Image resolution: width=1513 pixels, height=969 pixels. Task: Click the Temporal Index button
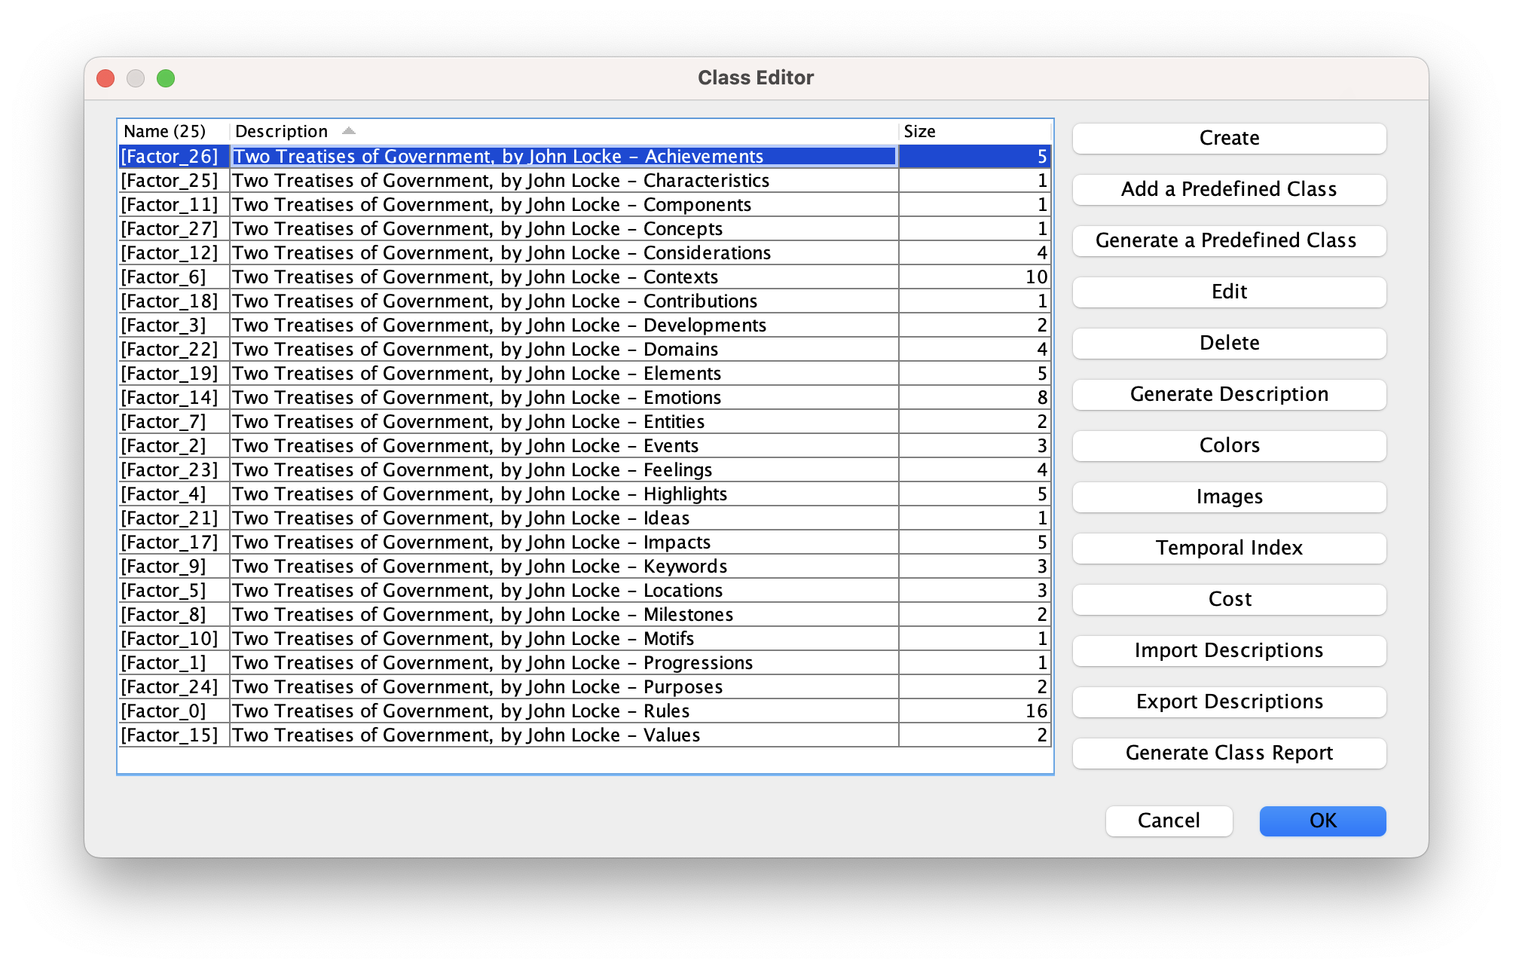[1228, 549]
